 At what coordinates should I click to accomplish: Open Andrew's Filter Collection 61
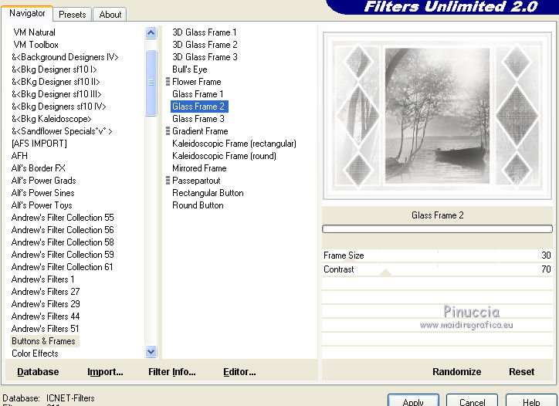[62, 267]
